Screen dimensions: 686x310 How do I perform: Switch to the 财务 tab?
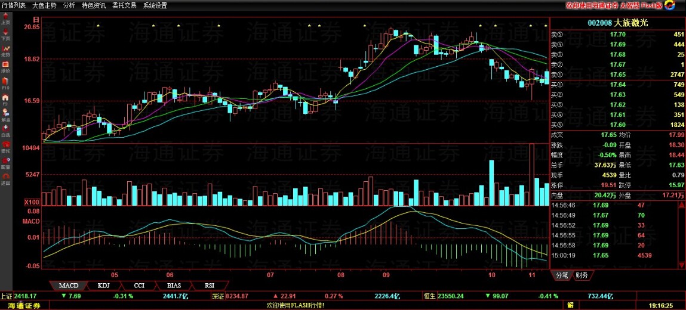[x=581, y=275]
